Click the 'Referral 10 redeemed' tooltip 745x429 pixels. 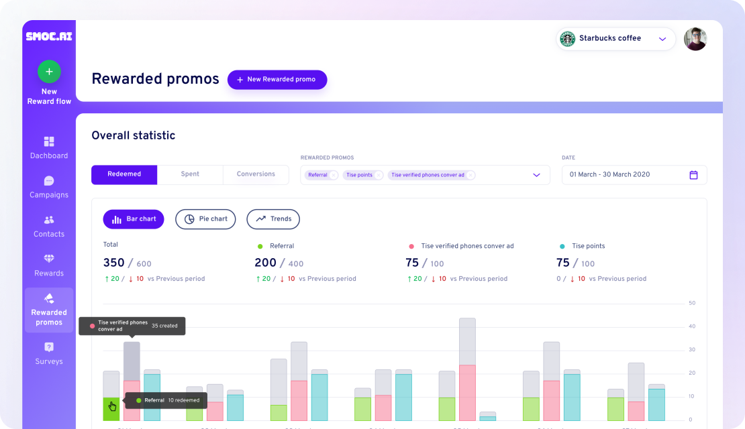pos(166,401)
